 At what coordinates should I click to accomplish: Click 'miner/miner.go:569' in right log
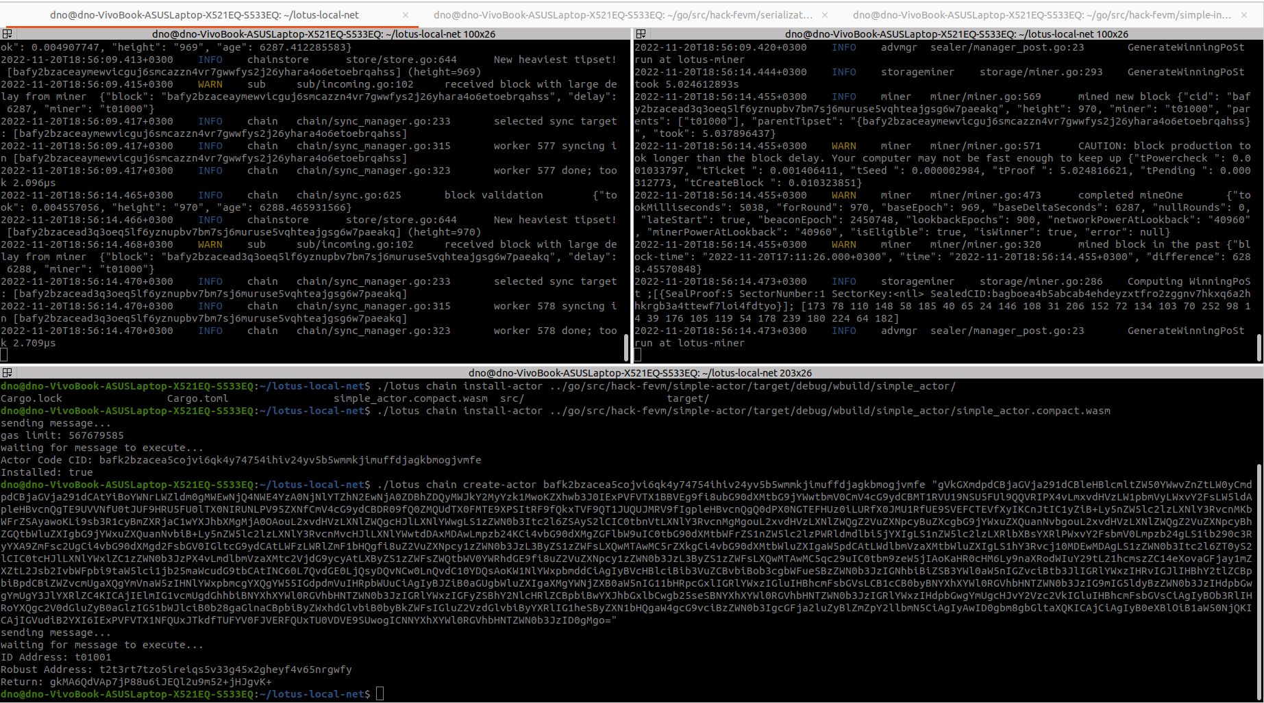coord(985,97)
